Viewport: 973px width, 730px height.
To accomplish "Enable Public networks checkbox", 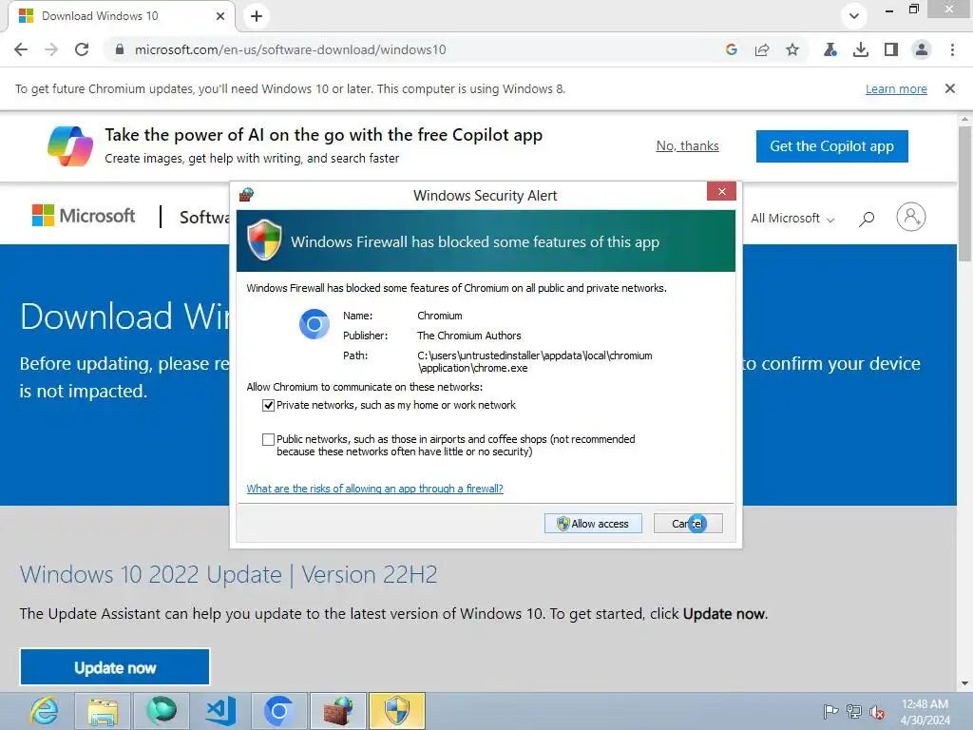I will click(x=268, y=439).
